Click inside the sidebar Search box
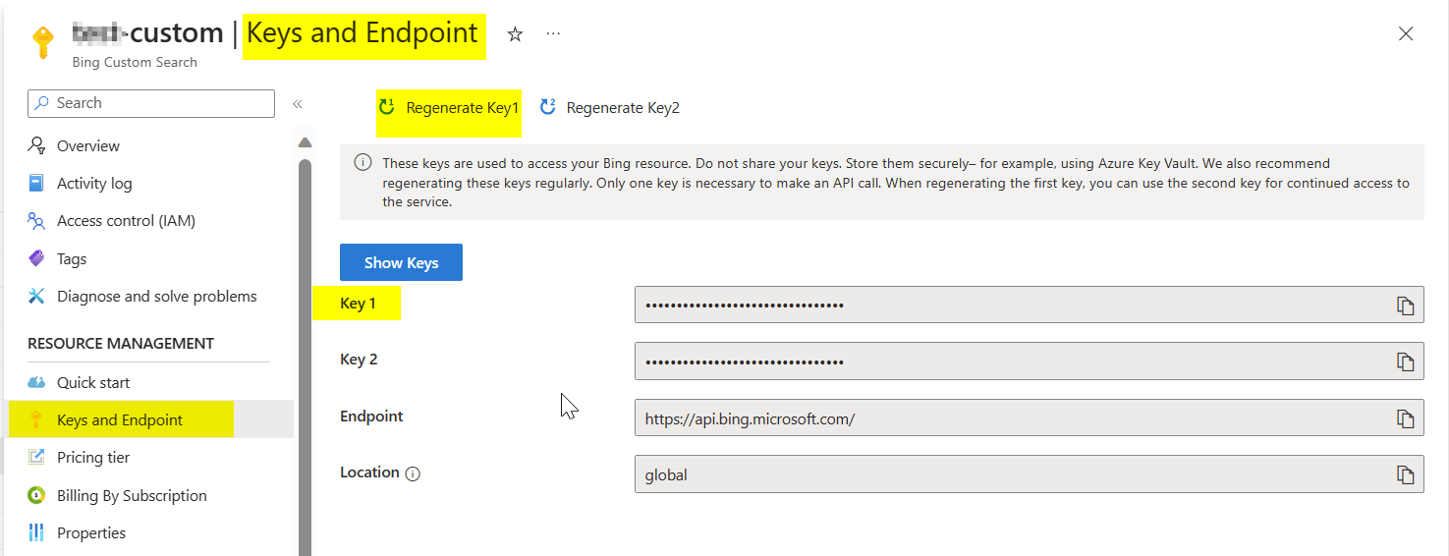Screen dimensions: 1449x556 (x=151, y=103)
